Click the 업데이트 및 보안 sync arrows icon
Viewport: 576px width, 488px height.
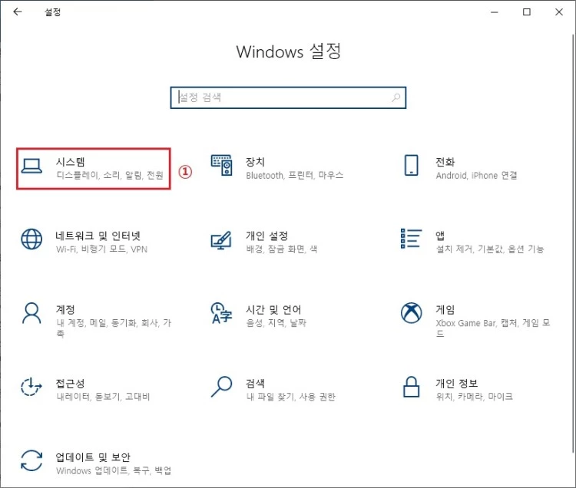point(31,461)
